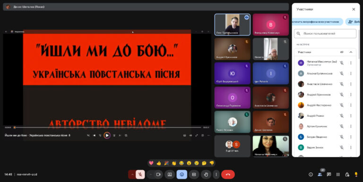Click the meeting code next to 14:45
Screen dimensions: 363x182
coord(27,174)
